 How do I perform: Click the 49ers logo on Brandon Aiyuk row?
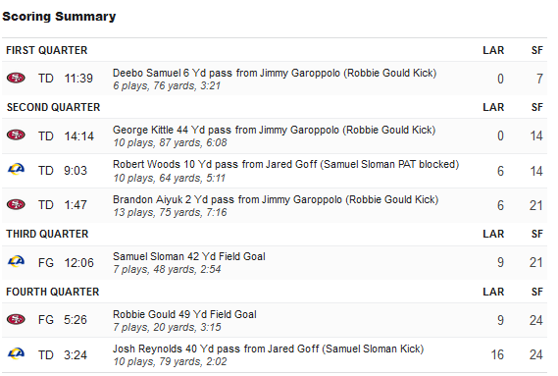16,204
